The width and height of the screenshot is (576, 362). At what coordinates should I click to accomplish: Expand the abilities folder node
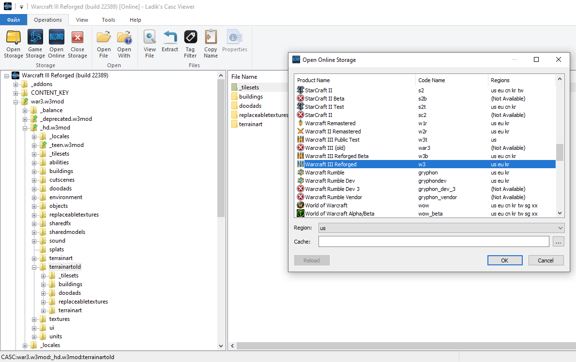34,163
